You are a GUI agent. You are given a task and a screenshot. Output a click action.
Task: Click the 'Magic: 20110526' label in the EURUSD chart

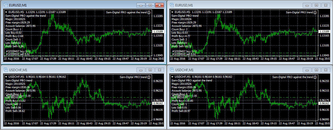[x=182, y=19]
